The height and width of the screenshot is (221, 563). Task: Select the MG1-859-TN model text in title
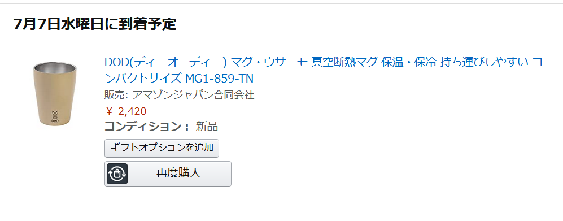[x=220, y=78]
